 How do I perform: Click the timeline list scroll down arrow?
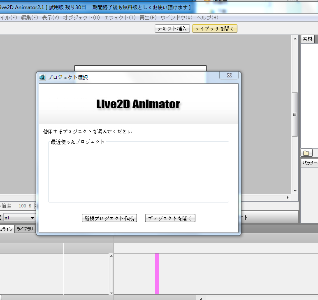[111, 293]
